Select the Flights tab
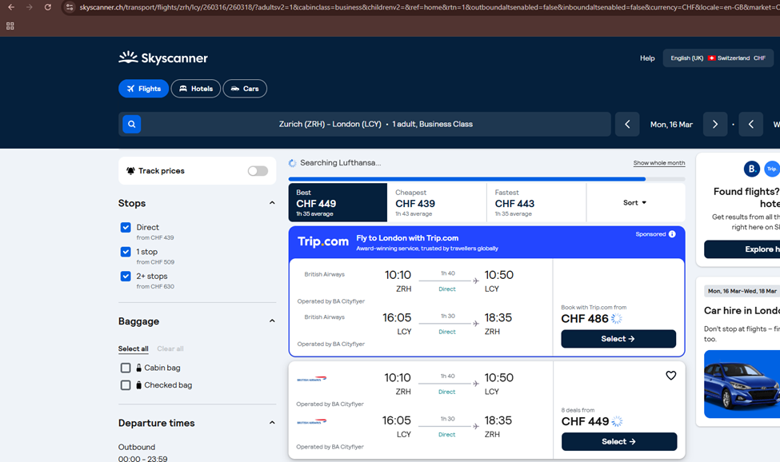Viewport: 780px width, 462px height. click(x=143, y=89)
